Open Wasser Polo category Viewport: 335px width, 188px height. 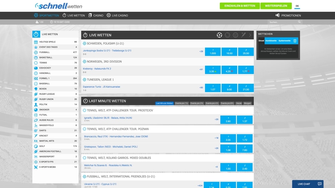coord(55,126)
